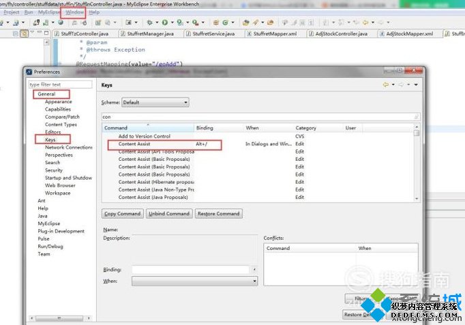Select 'Content Assist (Java Proposals)' row
The height and width of the screenshot is (325, 465).
[258, 198]
